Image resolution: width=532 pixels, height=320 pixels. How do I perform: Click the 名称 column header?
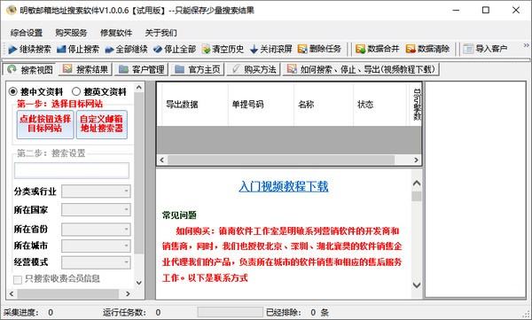pos(324,105)
